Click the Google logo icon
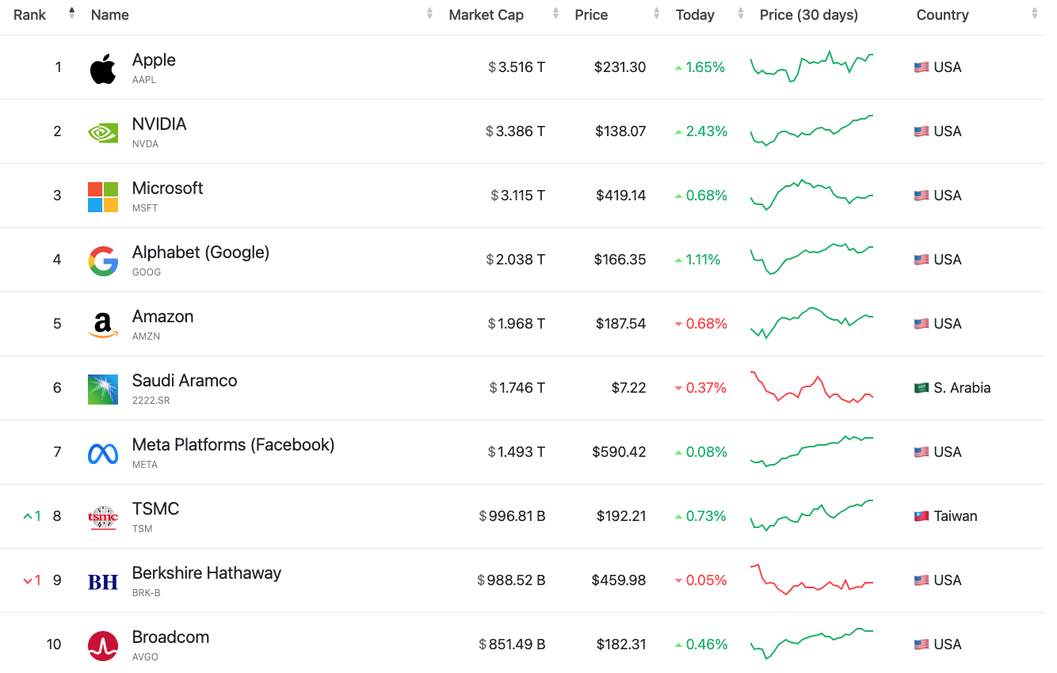Viewport: 1057px width, 673px height. [103, 261]
